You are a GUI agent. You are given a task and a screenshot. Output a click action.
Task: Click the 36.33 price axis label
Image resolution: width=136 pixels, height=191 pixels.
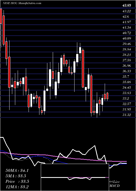tap(127, 71)
